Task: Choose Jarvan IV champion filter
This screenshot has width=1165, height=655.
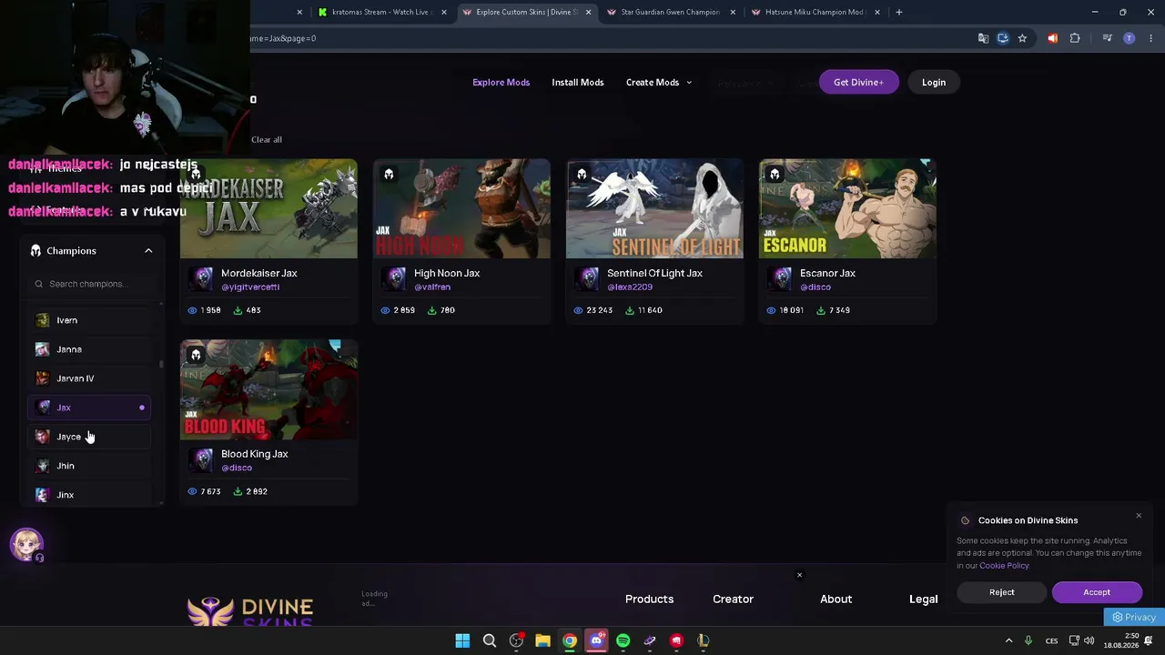Action: 89,378
